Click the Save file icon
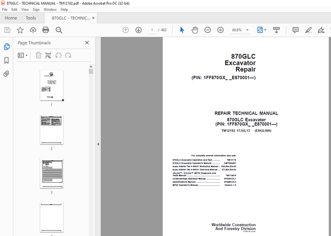Viewport: 331px width, 236px height. click(7, 30)
